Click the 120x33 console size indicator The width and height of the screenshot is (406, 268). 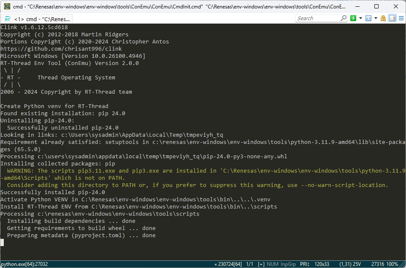click(x=322, y=264)
